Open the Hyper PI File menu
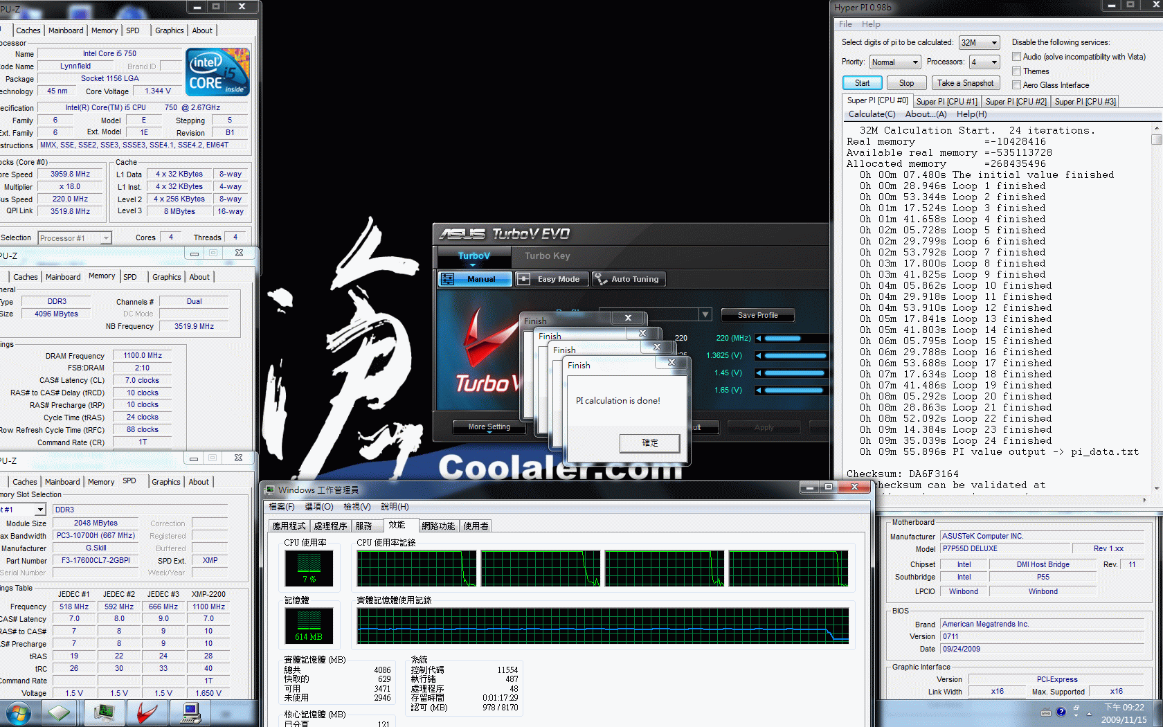Screen dimensions: 1163x727 [x=845, y=24]
